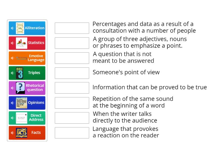
Task: Click the Amazing Facts thumbnail image
Action: pyautogui.click(x=21, y=133)
